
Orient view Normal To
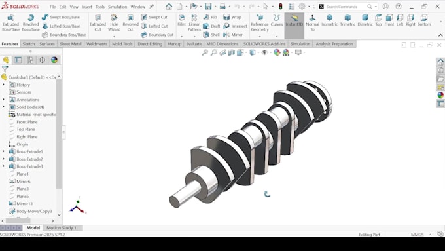point(312,23)
